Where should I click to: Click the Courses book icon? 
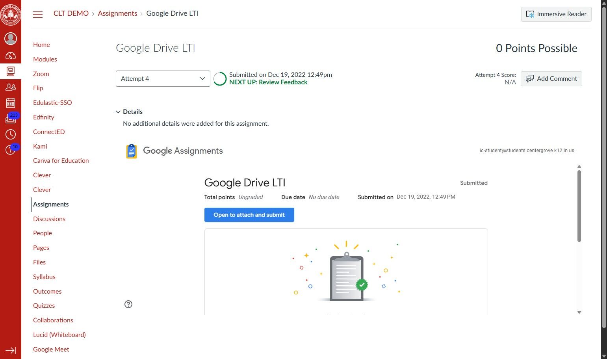coord(11,71)
